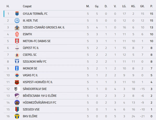Image resolution: width=156 pixels, height=120 pixels.
Task: Click the Szolnoki MÁV FC shield icon
Action: point(17,62)
